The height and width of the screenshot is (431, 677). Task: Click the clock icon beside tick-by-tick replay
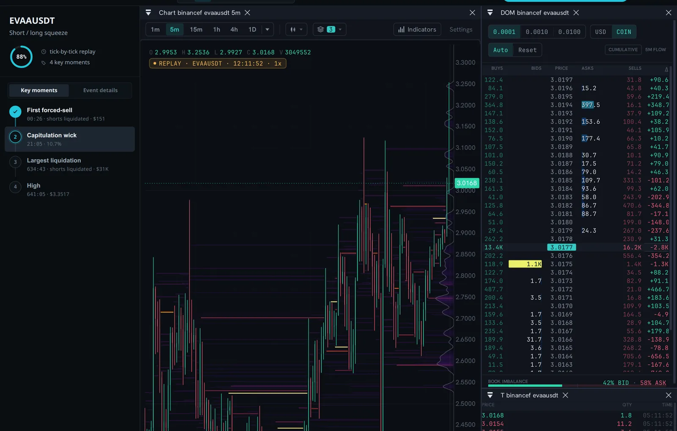point(44,52)
